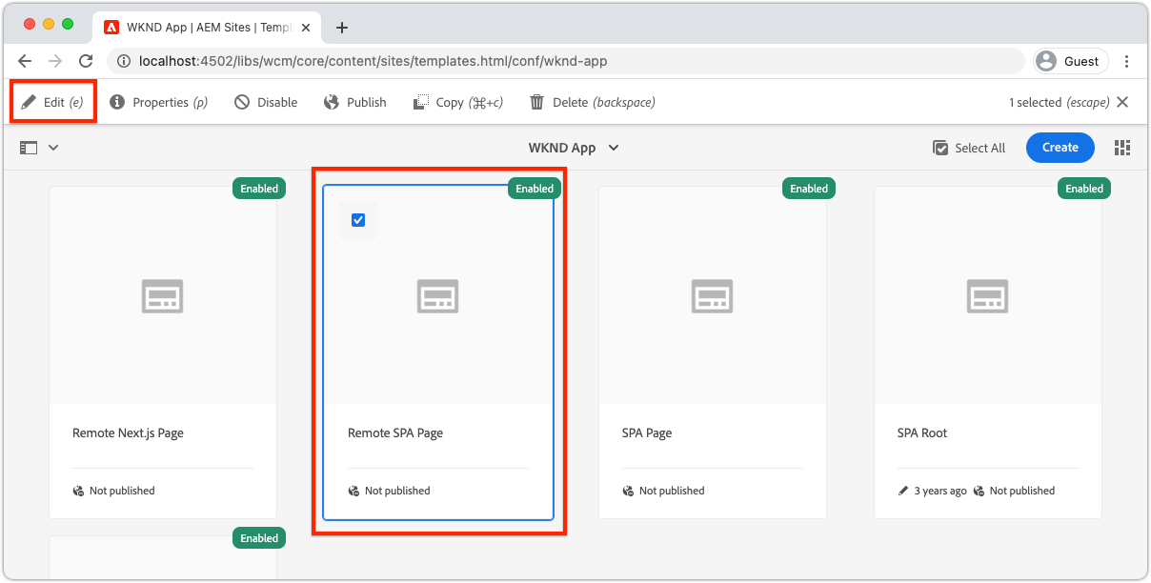Click the browser back arrow
The image size is (1151, 583).
click(x=26, y=61)
